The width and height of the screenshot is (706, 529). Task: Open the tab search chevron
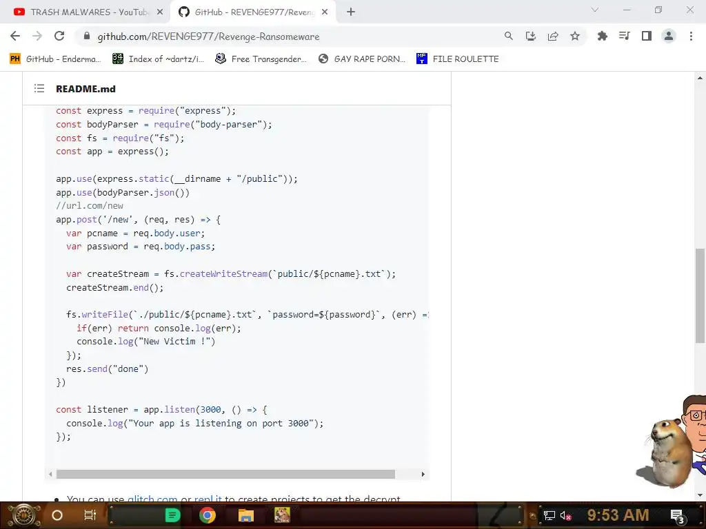[595, 10]
